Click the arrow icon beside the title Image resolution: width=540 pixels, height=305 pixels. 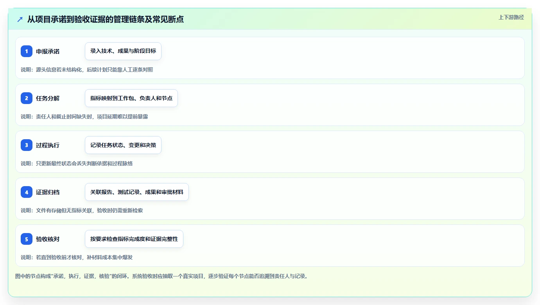tap(20, 20)
